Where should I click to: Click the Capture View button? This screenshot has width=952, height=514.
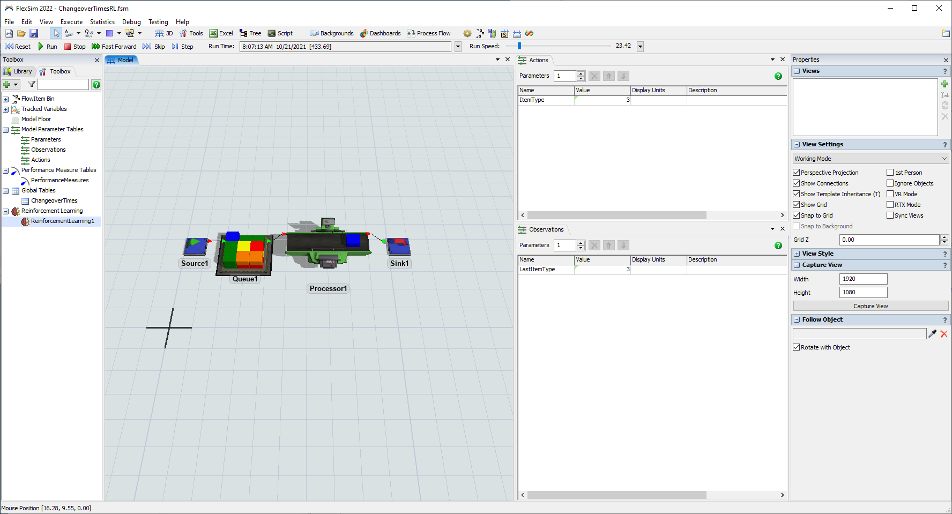point(871,306)
